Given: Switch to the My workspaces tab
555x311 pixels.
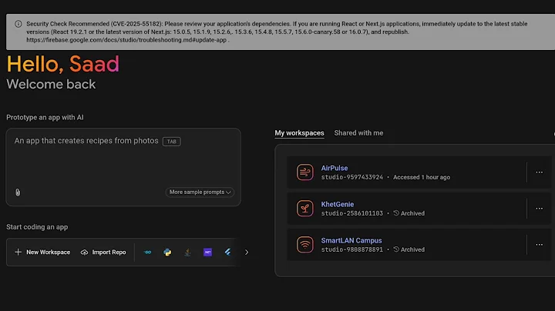Looking at the screenshot, I should tap(299, 133).
